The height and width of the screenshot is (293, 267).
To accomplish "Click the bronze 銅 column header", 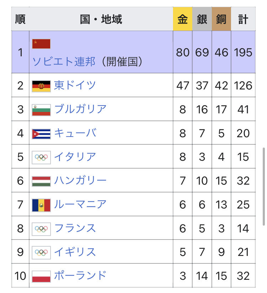I will [221, 19].
